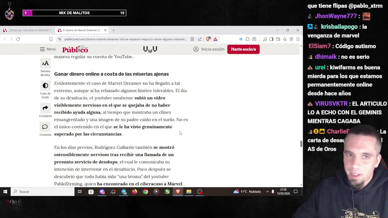Go forward to next page
This screenshot has width=388, height=218.
(11, 39)
